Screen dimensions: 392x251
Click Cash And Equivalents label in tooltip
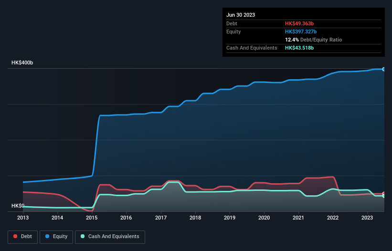tap(252, 48)
